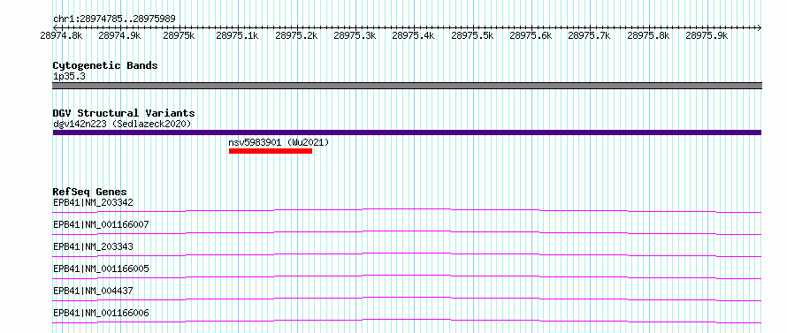The image size is (787, 333).
Task: Click the 28974.8k ruler tick label
Action: tap(61, 35)
